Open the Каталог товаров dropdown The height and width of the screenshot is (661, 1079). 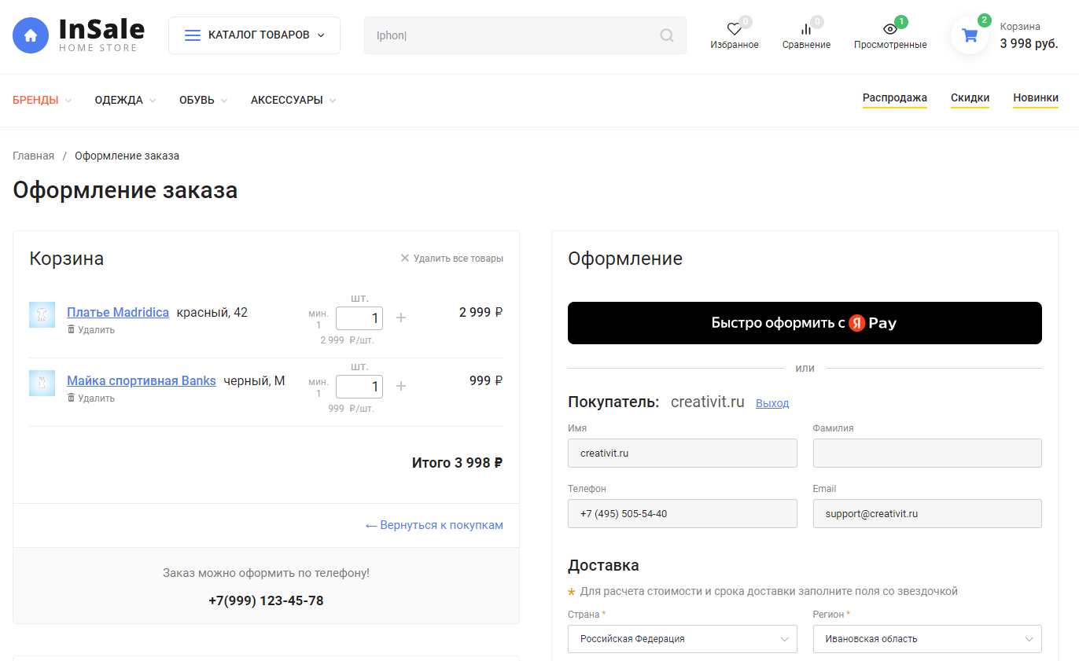coord(254,35)
